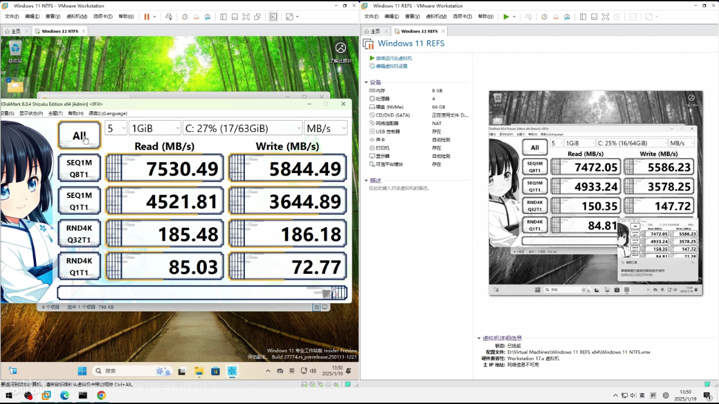Open 选项卡(T) menu in REFS VMware window

[x=462, y=17]
